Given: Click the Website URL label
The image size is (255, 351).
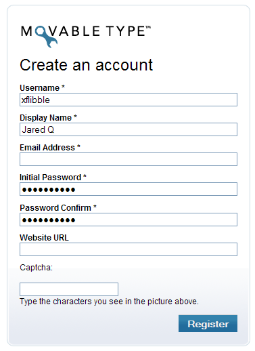Looking at the screenshot, I should point(44,238).
